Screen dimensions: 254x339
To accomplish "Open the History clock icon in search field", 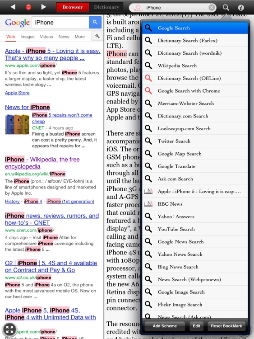I will coord(138,8).
